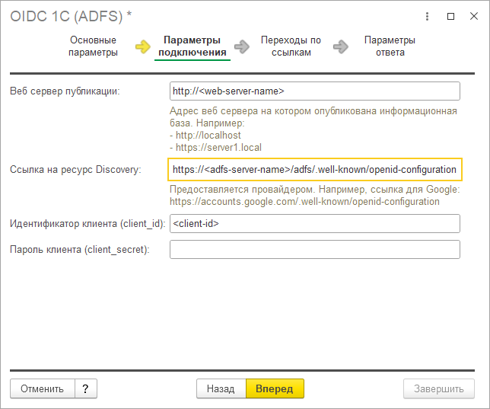Click the empty client_secret password field
The height and width of the screenshot is (409, 490).
click(x=315, y=249)
